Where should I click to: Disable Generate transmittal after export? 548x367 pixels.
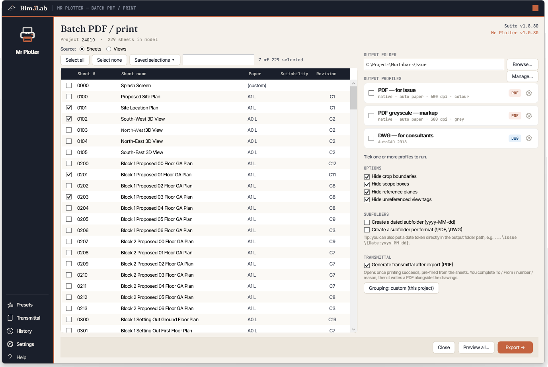(367, 265)
